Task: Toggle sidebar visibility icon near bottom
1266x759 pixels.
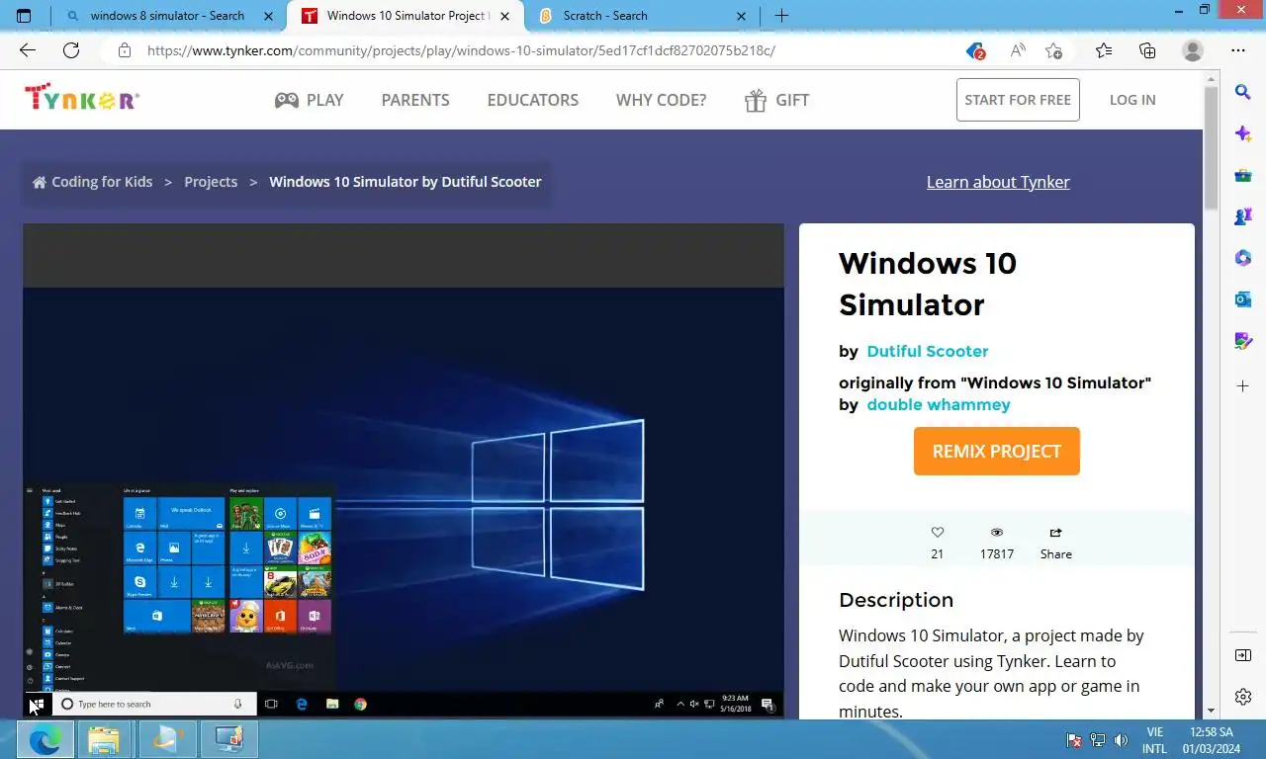Action: [x=1243, y=655]
